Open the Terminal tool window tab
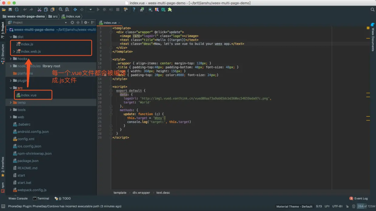The image size is (376, 211). coord(41,199)
